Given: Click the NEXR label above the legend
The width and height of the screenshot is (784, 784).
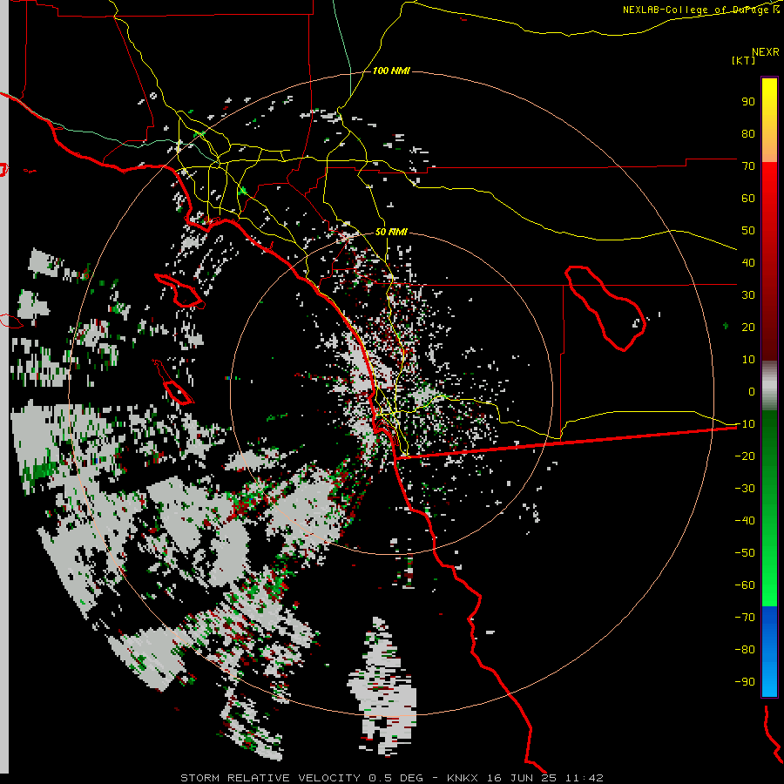Looking at the screenshot, I should tap(765, 52).
